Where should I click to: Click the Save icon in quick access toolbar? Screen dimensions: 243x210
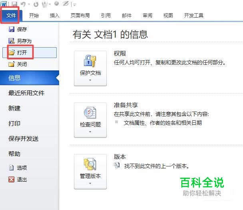pos(14,4)
